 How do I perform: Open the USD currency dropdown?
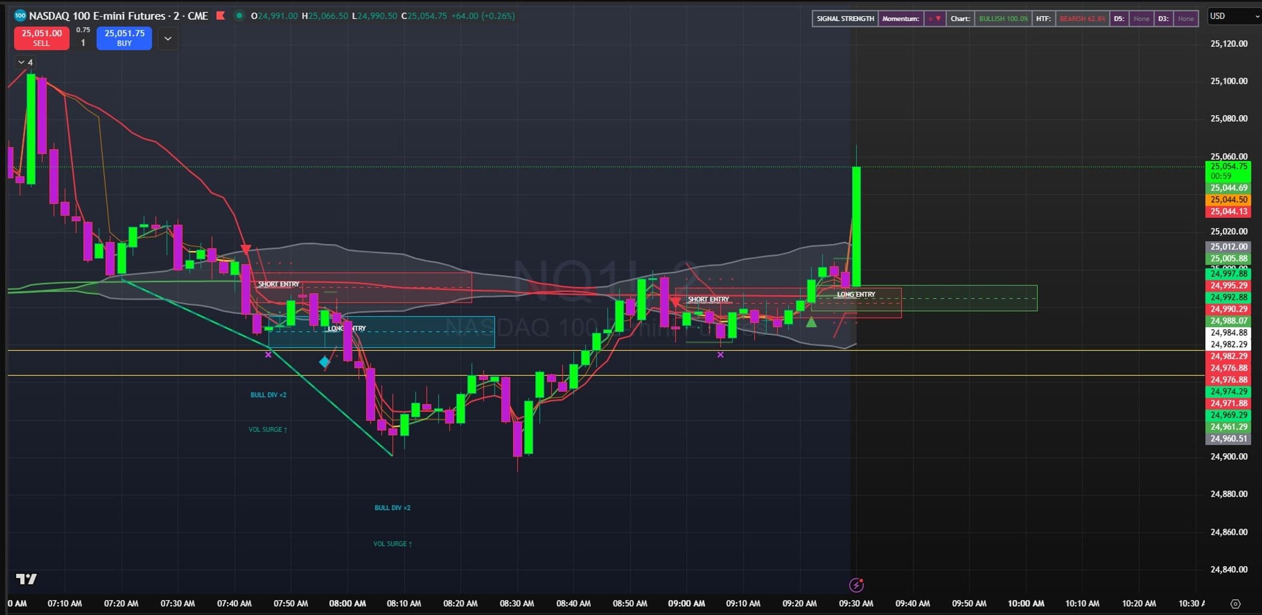1234,16
